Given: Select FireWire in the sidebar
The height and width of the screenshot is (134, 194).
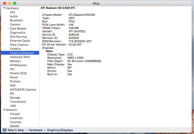Looking at the screenshot, I should pos(15,49).
